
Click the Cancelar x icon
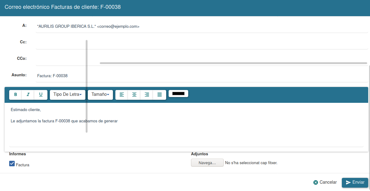316,182
